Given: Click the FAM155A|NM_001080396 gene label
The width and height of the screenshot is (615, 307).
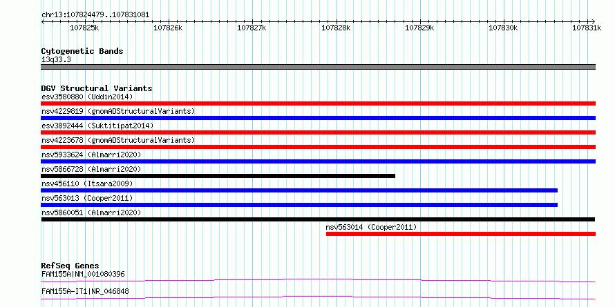Looking at the screenshot, I should click(83, 274).
